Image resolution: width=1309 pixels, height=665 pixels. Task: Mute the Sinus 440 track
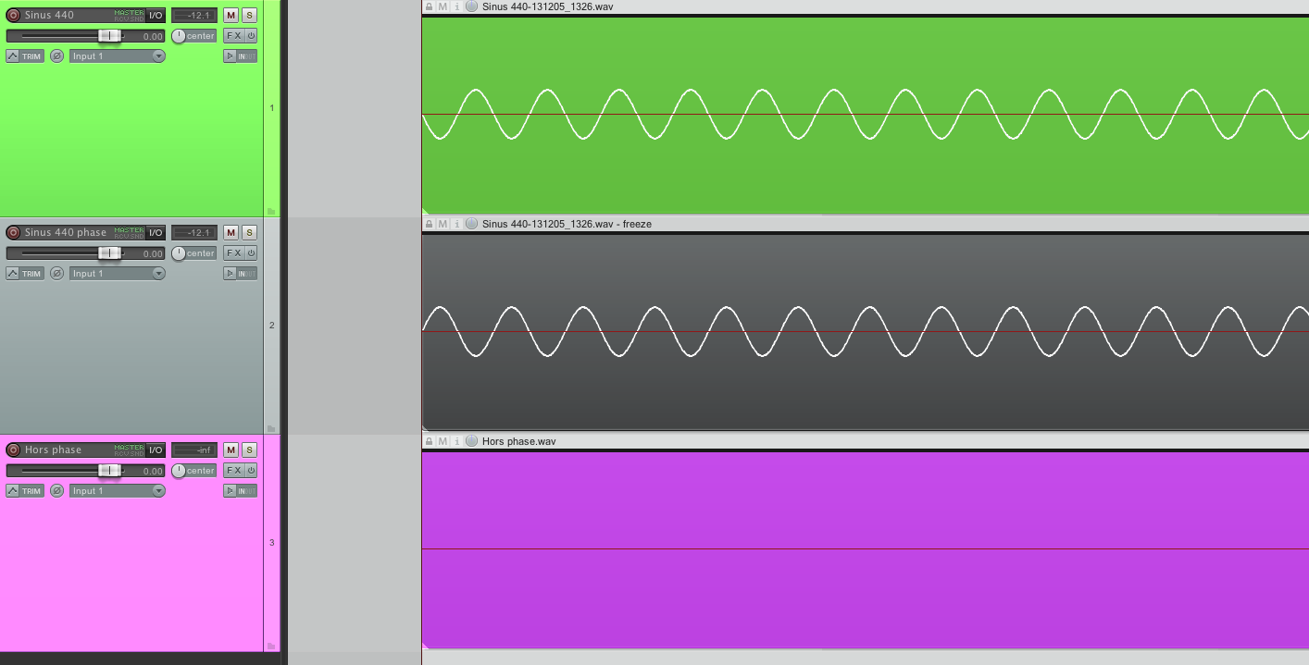point(231,15)
